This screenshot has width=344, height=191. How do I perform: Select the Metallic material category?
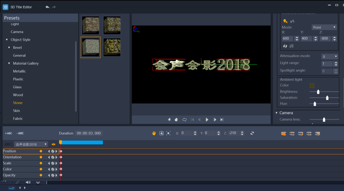pos(19,71)
